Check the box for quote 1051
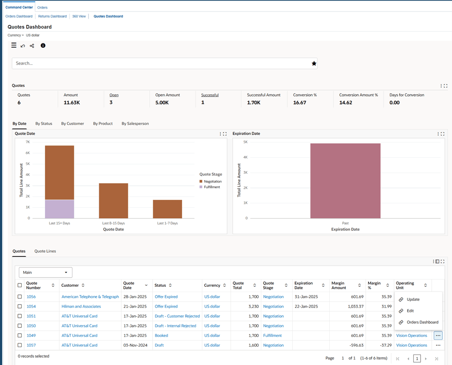Screen dimensions: 452x365 [x=20, y=316]
